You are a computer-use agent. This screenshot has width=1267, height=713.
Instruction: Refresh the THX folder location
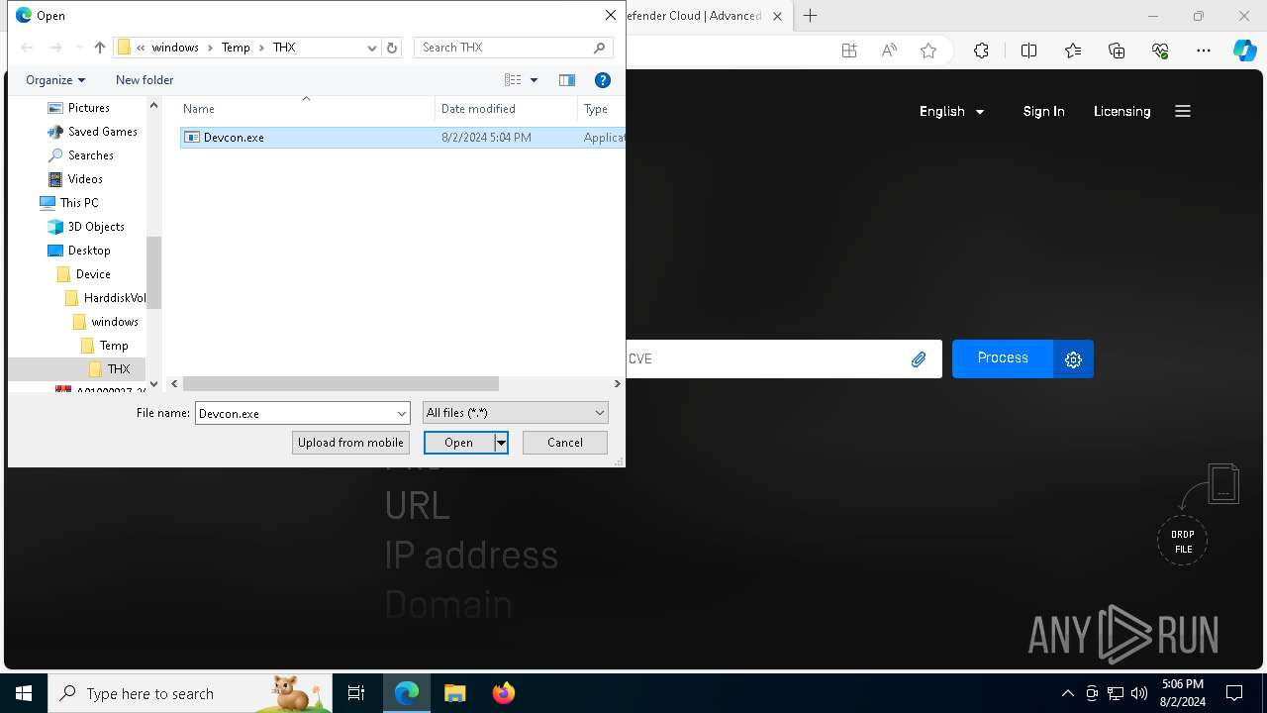tap(392, 48)
